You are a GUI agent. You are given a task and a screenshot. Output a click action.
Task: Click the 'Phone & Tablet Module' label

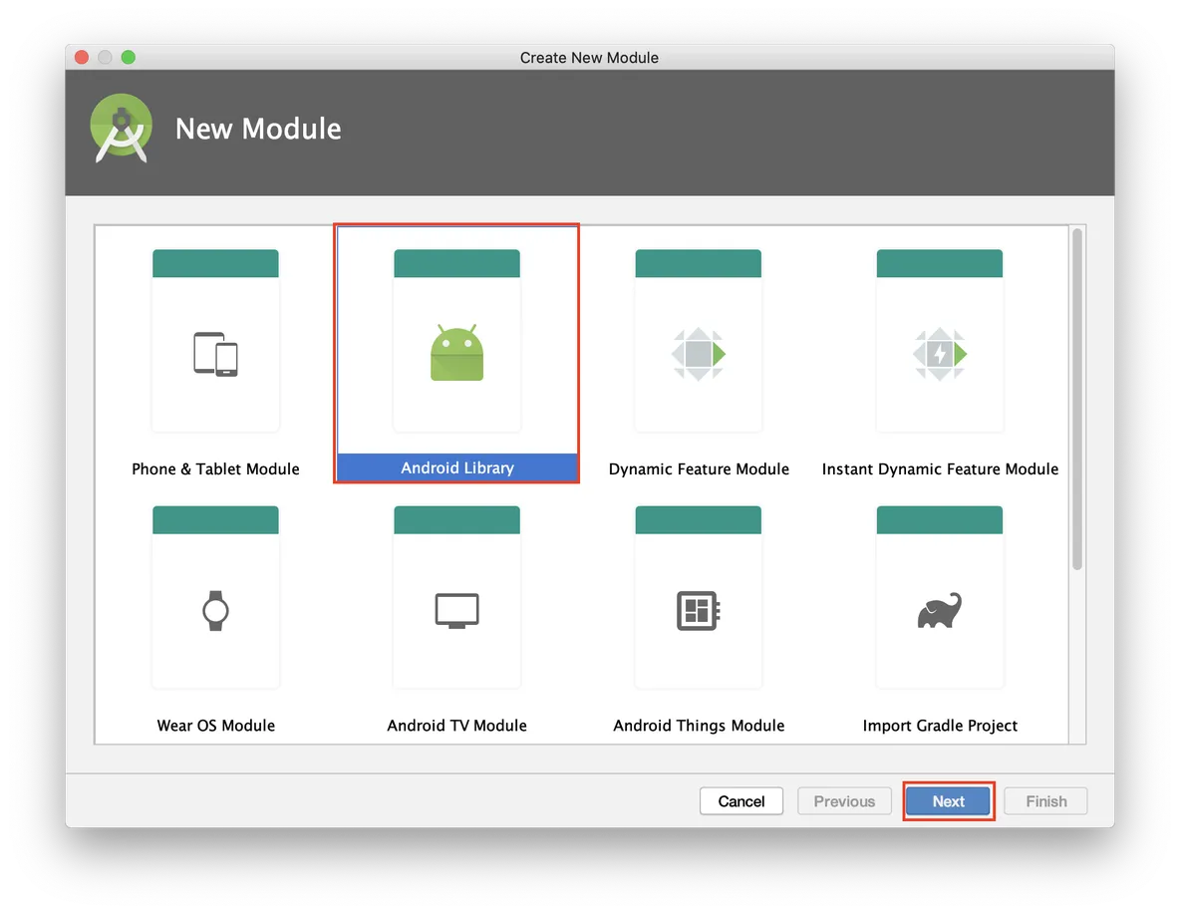pos(215,469)
